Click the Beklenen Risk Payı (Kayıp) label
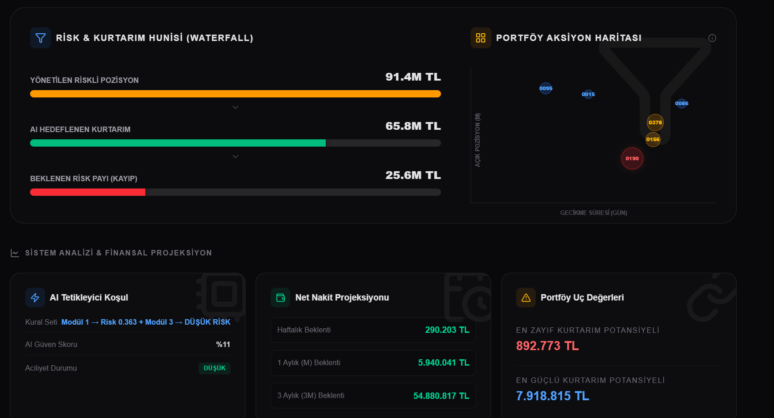This screenshot has height=418, width=774. click(84, 178)
